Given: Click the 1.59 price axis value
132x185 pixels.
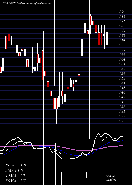Looking at the screenshot, I should coord(122,69).
